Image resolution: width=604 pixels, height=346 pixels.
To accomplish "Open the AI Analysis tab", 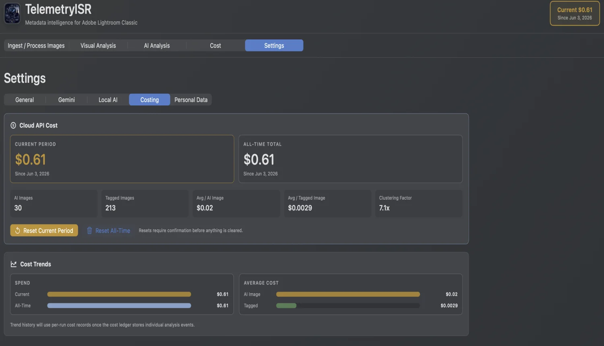I will [157, 45].
